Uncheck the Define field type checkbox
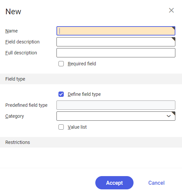Screen dimensions: 182x195 (61, 94)
